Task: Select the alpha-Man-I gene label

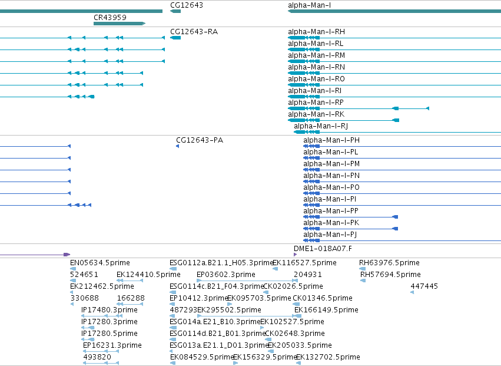Action: 309,5
